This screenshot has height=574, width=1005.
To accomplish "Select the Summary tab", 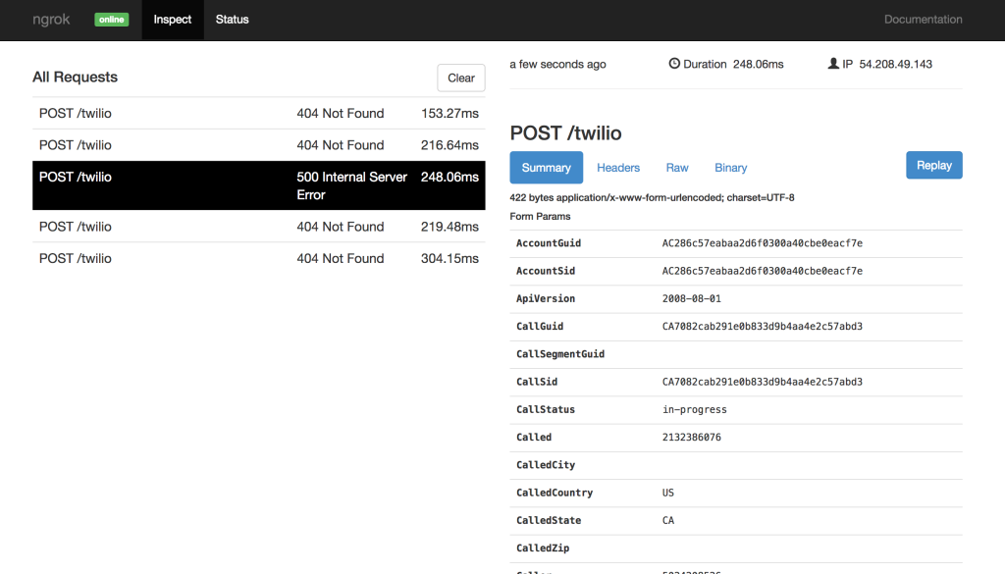I will pyautogui.click(x=546, y=167).
